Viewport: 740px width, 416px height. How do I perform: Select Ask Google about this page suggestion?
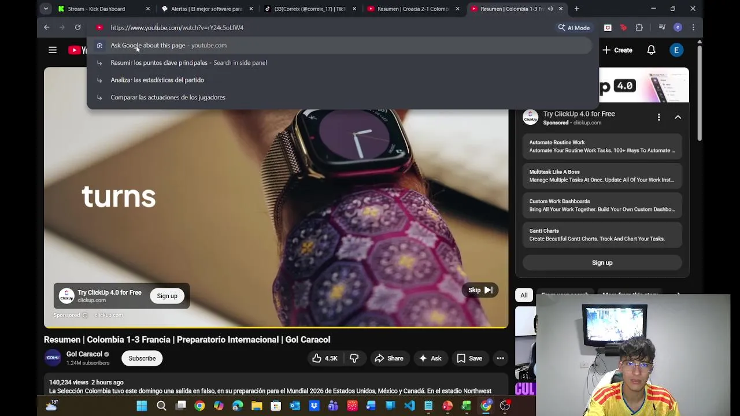(339, 45)
